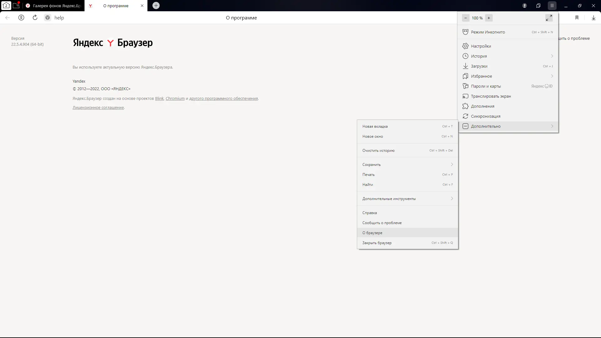Decrease zoom with minus button
The height and width of the screenshot is (338, 601).
point(466,18)
